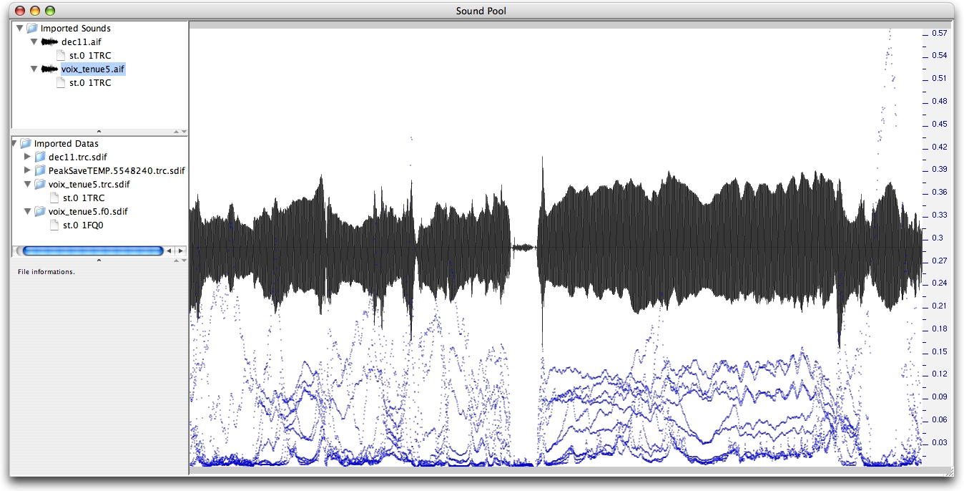Collapse the voix_tenue5.f0.sdif folder
The height and width of the screenshot is (491, 964).
click(x=28, y=212)
